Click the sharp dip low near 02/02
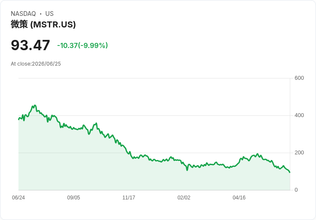 click(187, 170)
